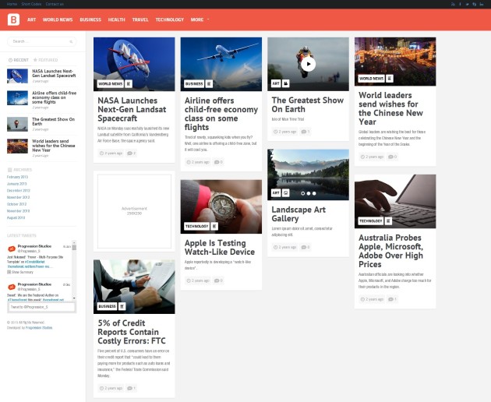Open comments icon on Airline post

pos(217,162)
